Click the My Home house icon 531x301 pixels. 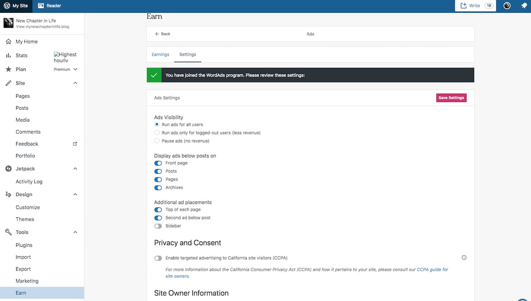8,41
